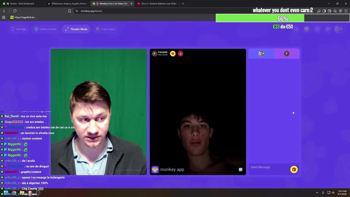Click the '€33 din €50' goal text
This screenshot has height=197, width=350.
283,27
